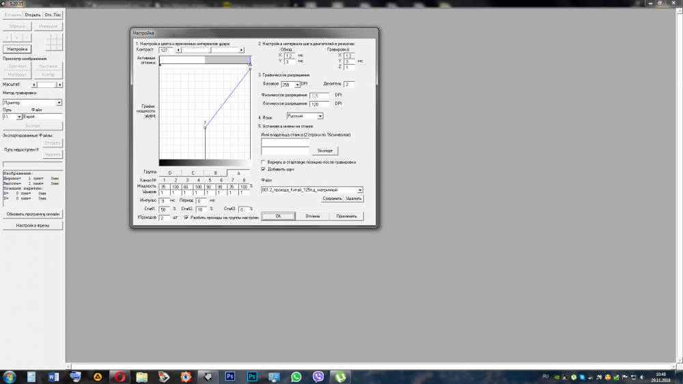Open Viber from the taskbar
The image size is (683, 384).
tap(318, 376)
